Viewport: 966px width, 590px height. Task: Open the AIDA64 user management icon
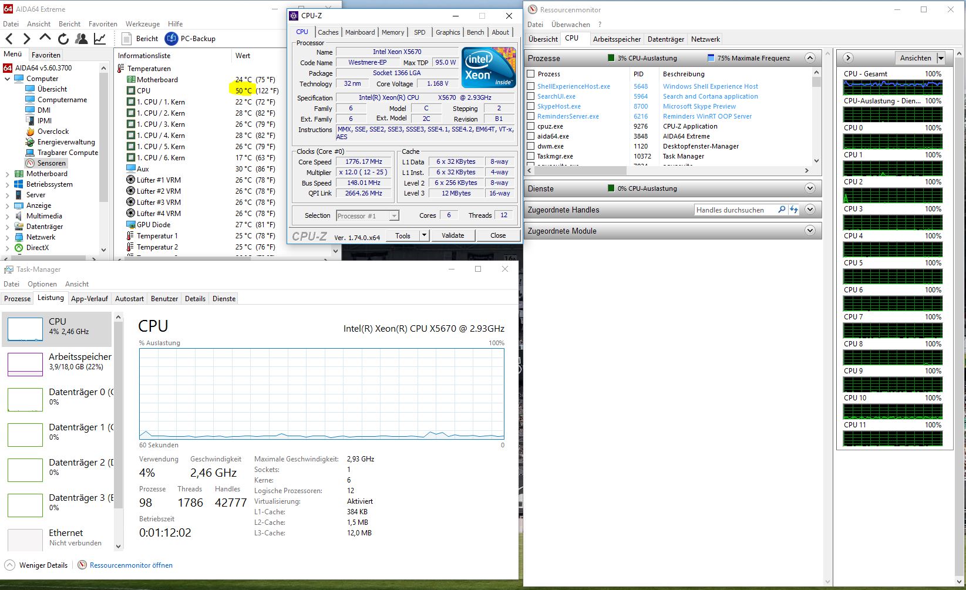(x=82, y=39)
